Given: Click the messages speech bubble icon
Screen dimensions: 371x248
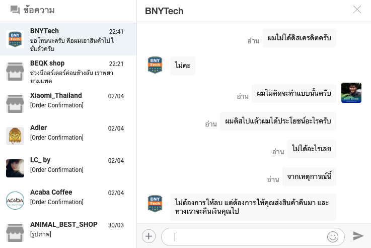Looking at the screenshot, I should point(15,10).
